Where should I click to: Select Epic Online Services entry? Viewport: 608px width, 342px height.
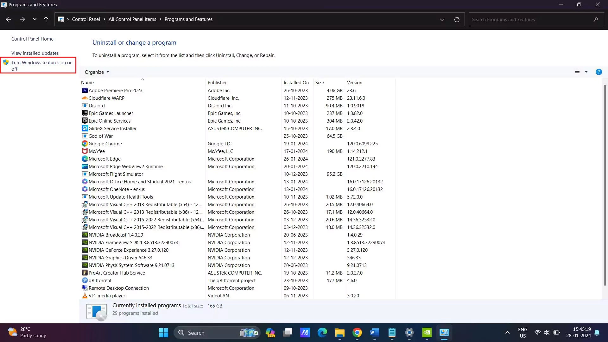110,121
